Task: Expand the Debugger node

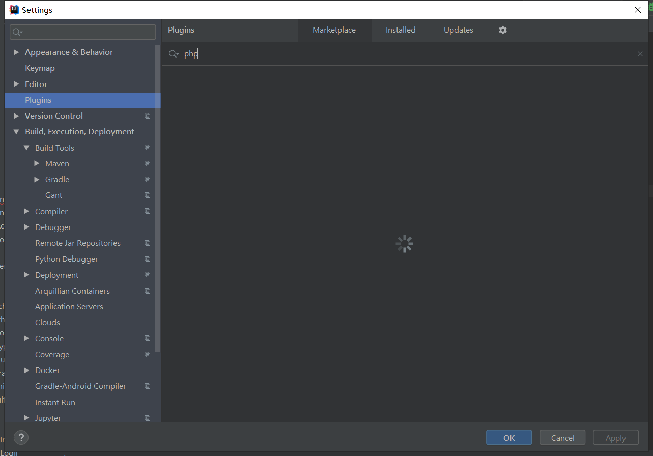Action: point(26,227)
